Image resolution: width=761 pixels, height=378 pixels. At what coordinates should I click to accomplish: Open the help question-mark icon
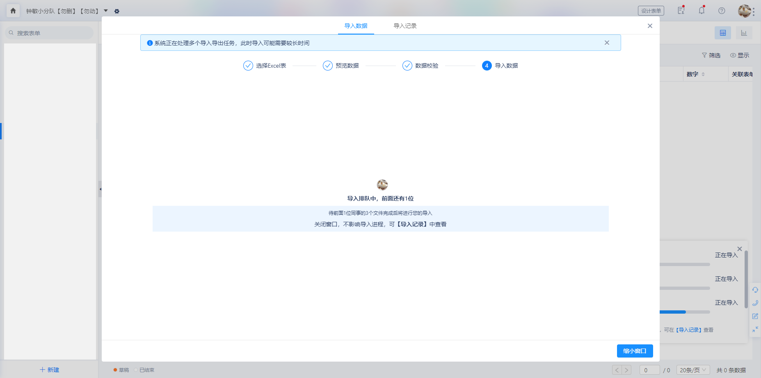click(722, 11)
